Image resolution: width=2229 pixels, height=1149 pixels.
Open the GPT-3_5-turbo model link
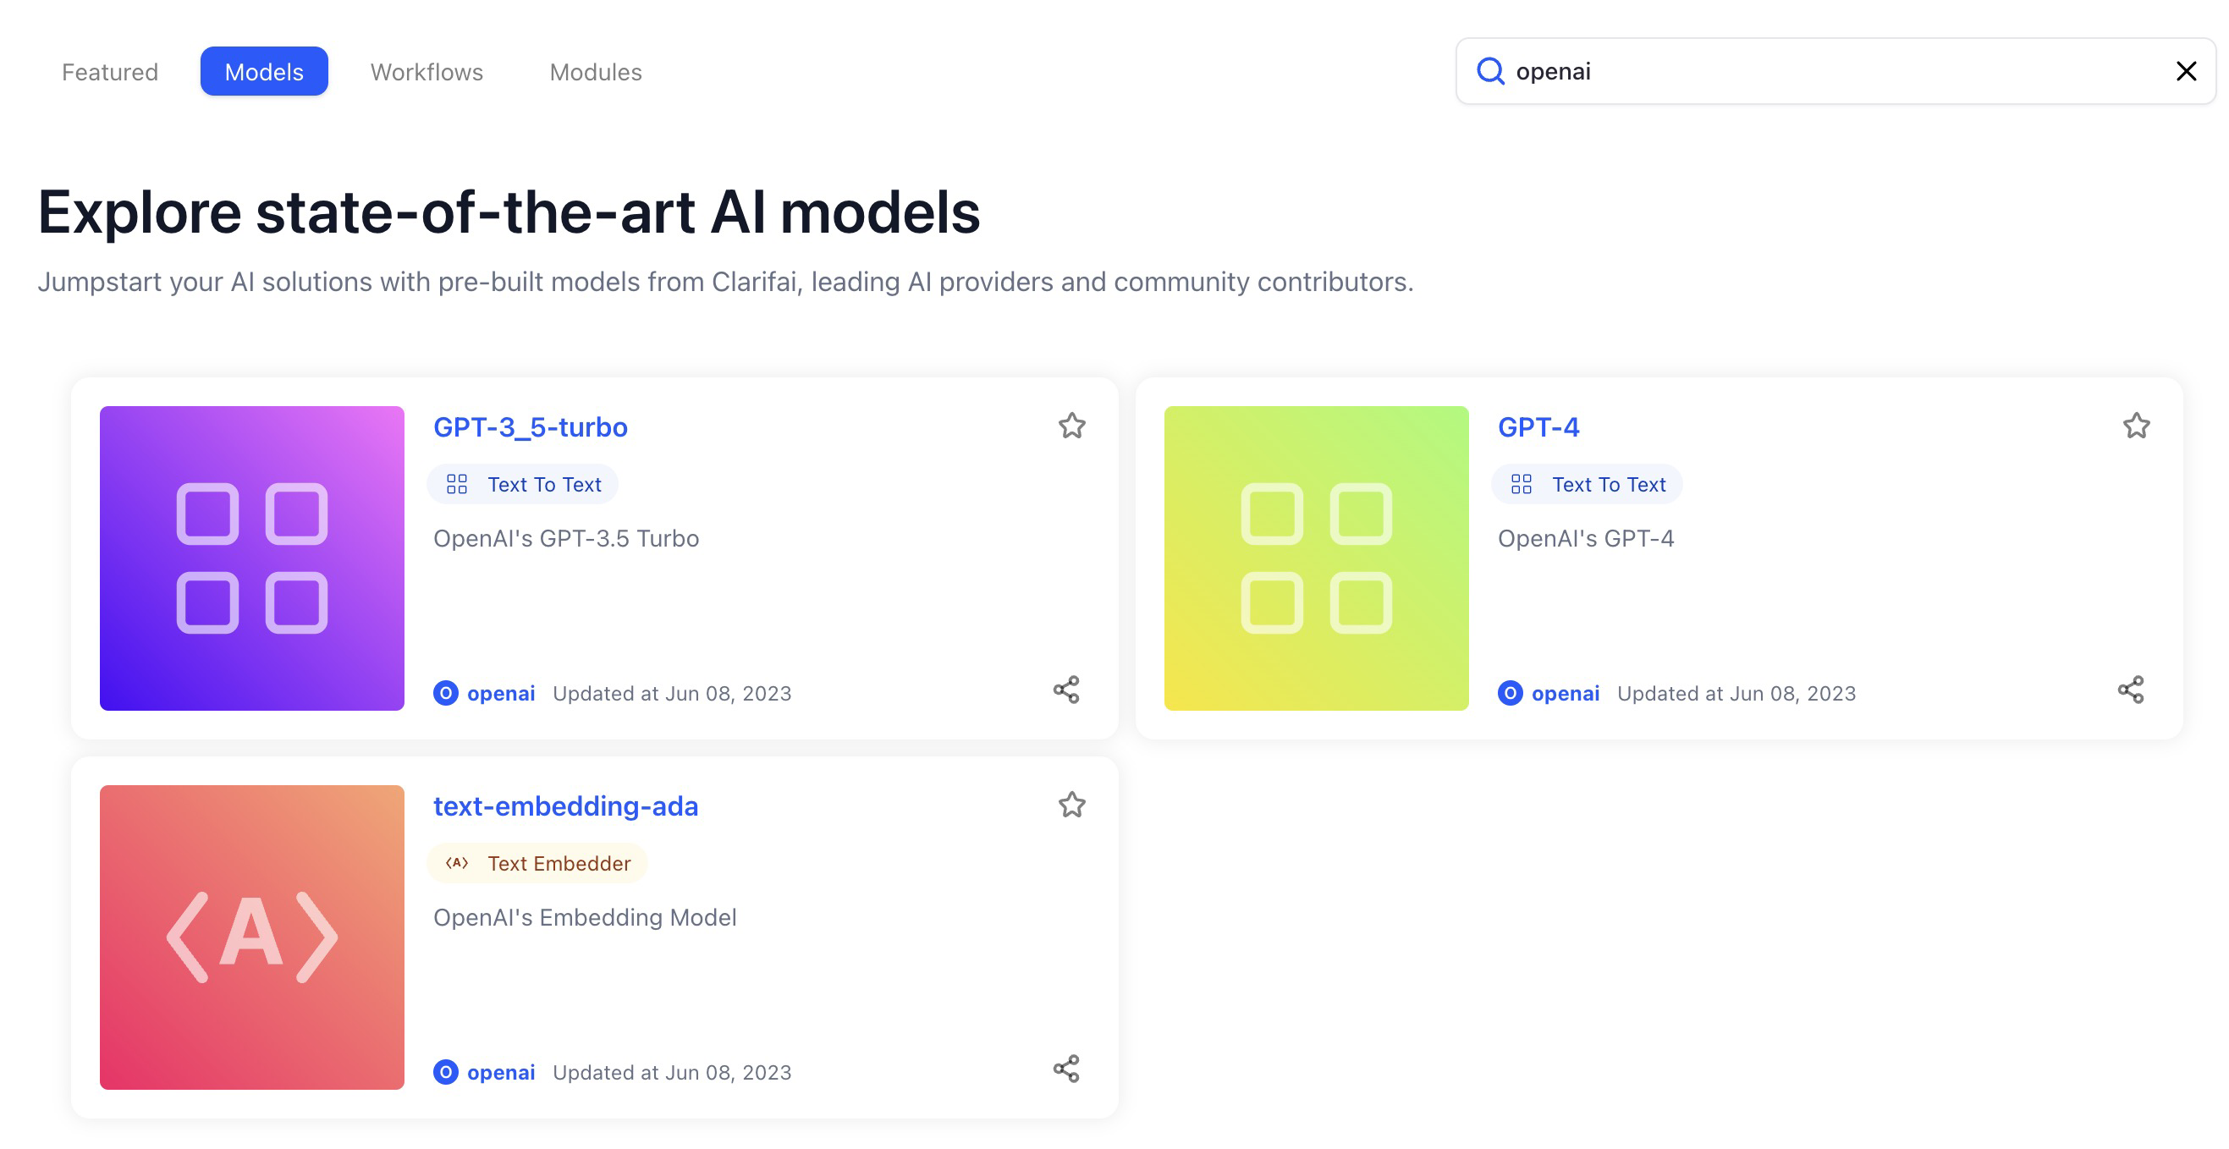[530, 427]
